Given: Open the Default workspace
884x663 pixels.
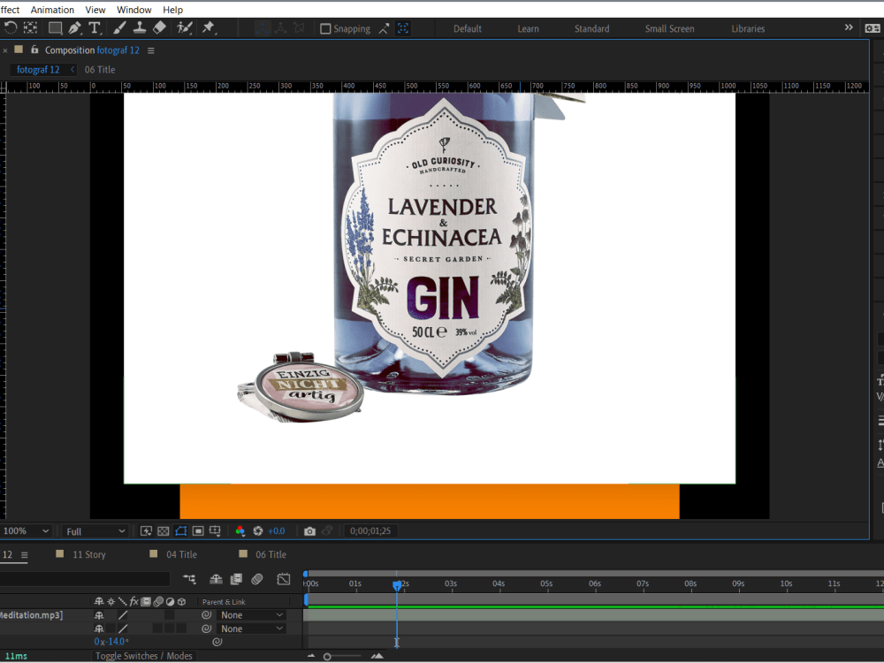Looking at the screenshot, I should click(468, 29).
